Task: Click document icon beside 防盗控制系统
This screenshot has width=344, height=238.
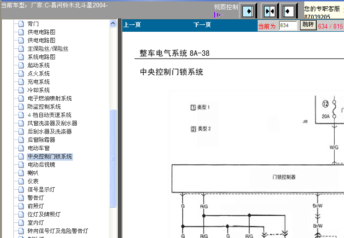Action: (x=21, y=106)
